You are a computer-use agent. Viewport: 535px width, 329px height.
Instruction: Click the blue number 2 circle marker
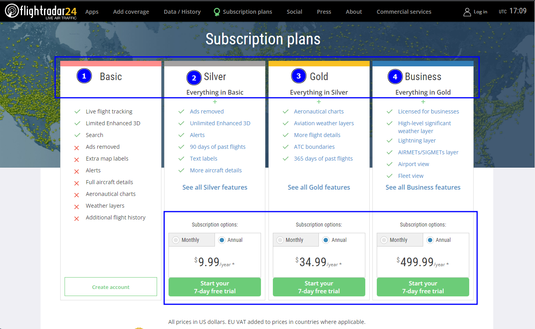click(194, 78)
